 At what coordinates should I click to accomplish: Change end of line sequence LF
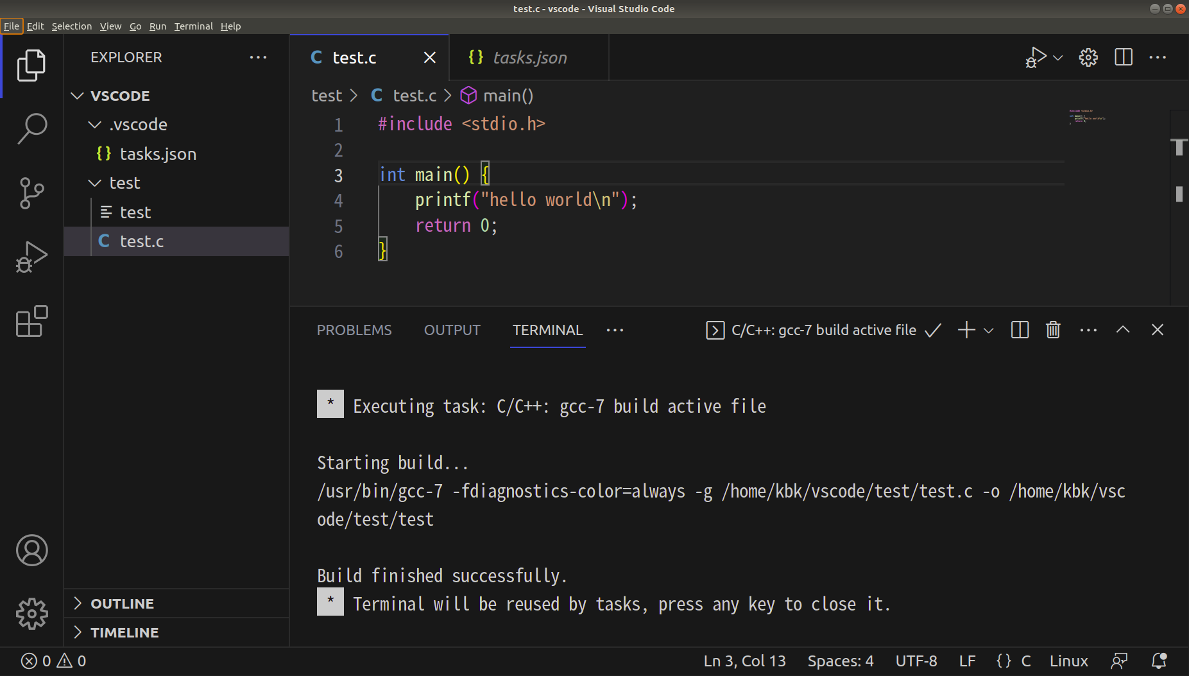click(x=967, y=661)
